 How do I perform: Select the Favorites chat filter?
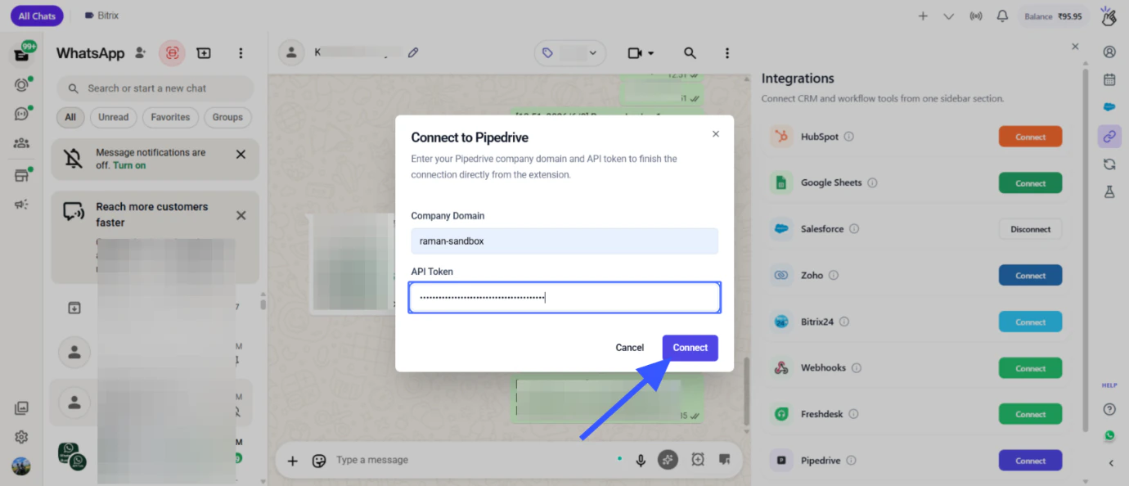[x=170, y=117]
